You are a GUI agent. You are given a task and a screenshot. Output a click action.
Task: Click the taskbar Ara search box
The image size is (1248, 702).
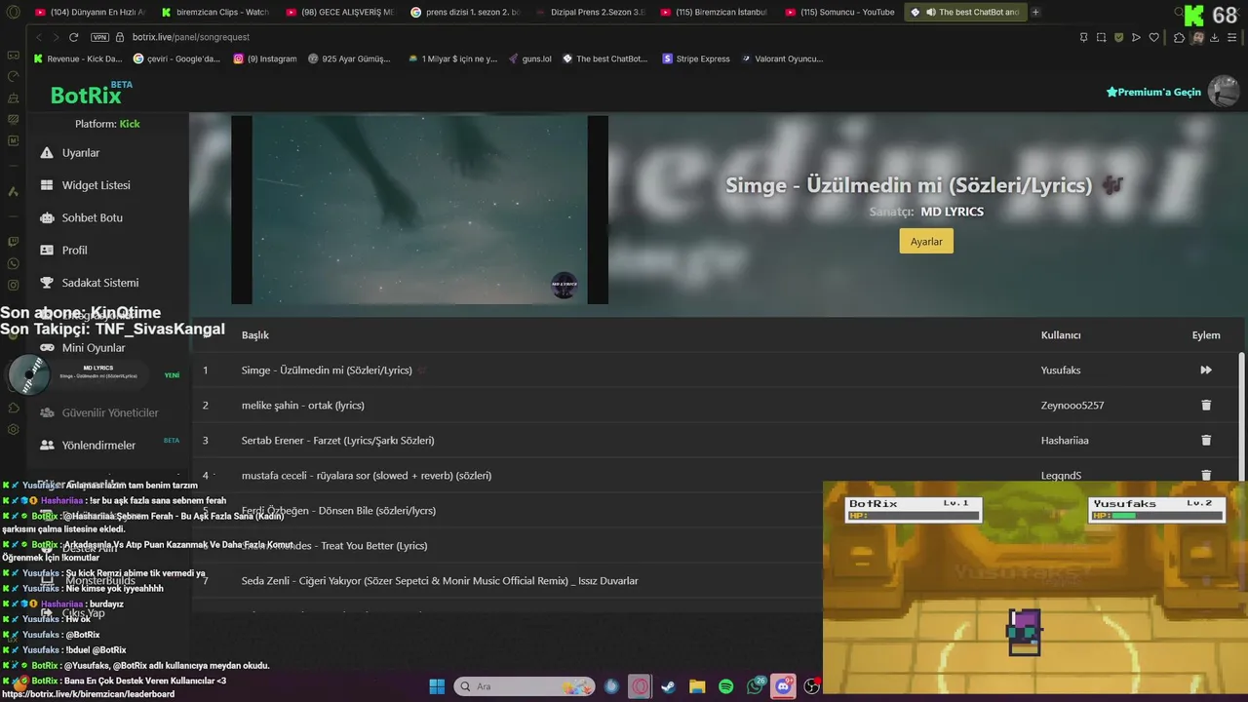point(525,686)
